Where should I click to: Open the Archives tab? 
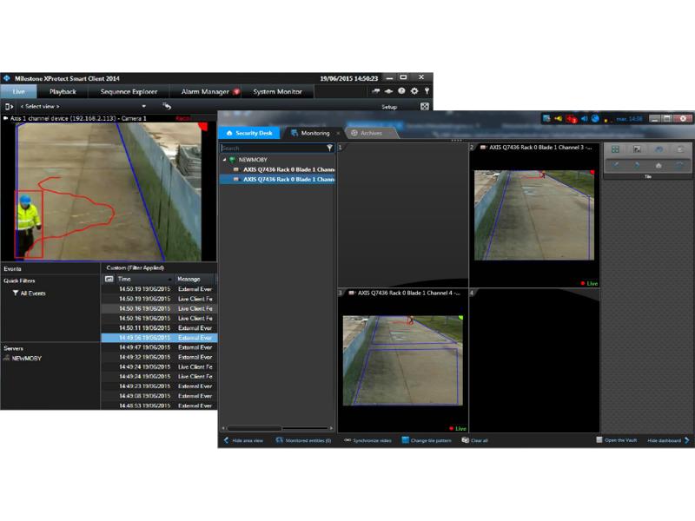[x=371, y=133]
